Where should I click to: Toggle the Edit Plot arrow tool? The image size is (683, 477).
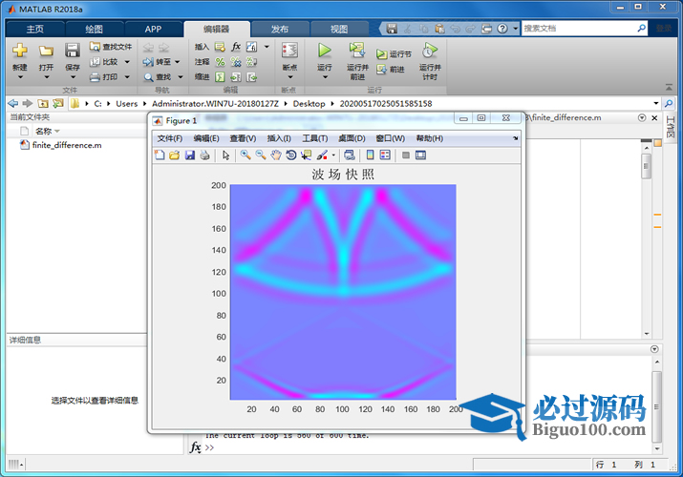(226, 155)
